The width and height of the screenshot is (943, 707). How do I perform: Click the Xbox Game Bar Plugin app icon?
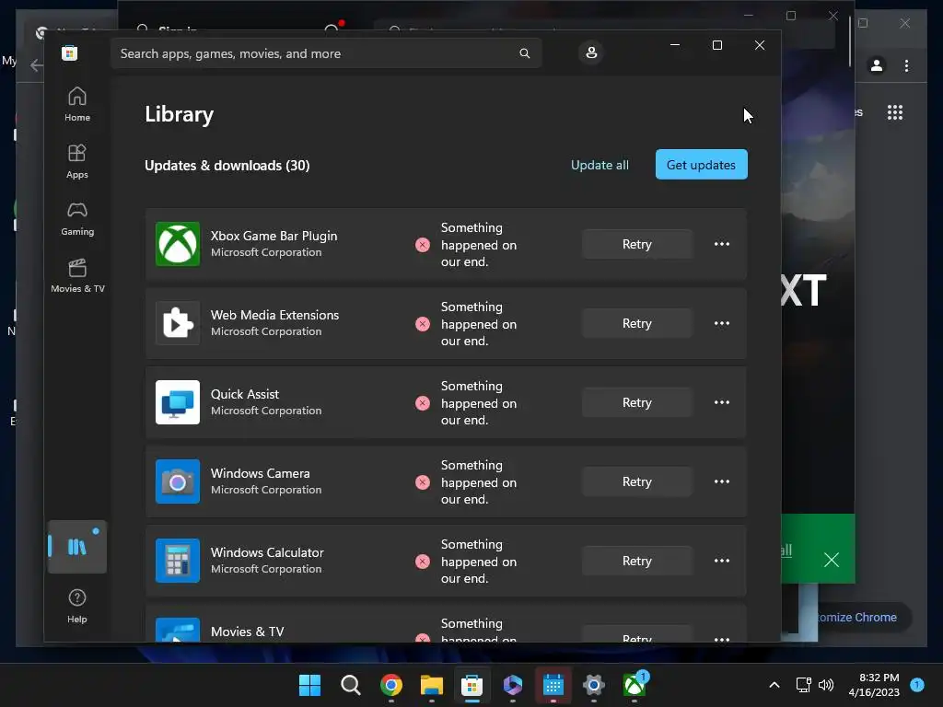pos(178,244)
